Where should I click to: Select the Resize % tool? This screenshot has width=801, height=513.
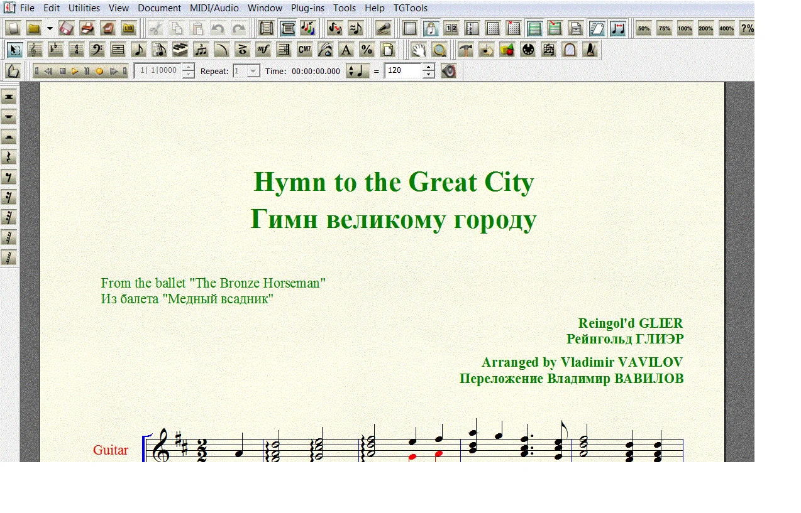(367, 50)
